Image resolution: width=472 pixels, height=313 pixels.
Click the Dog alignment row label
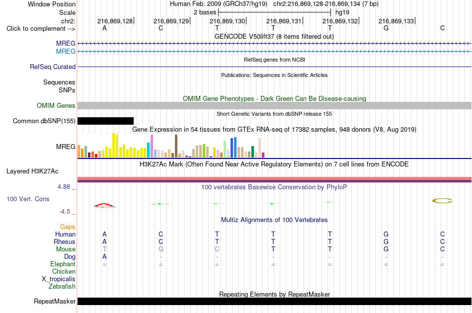click(x=70, y=257)
